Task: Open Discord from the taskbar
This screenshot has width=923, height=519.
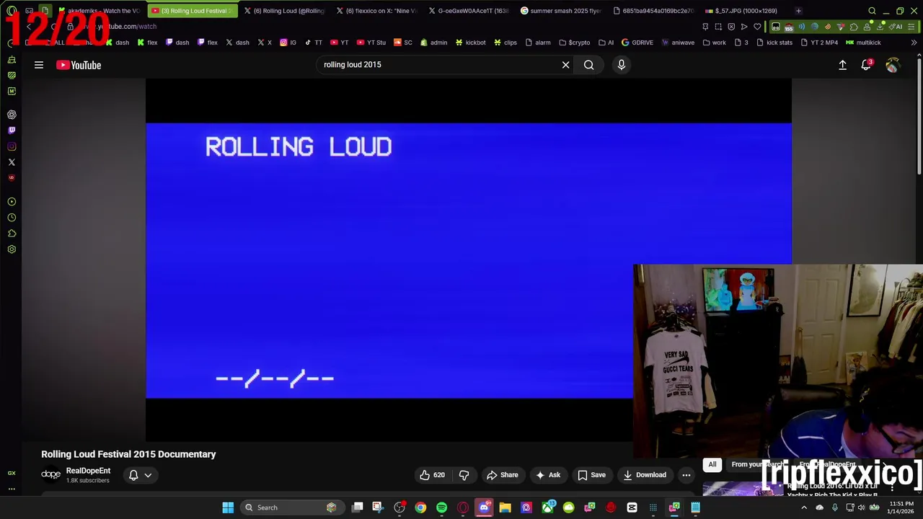Action: 484,507
